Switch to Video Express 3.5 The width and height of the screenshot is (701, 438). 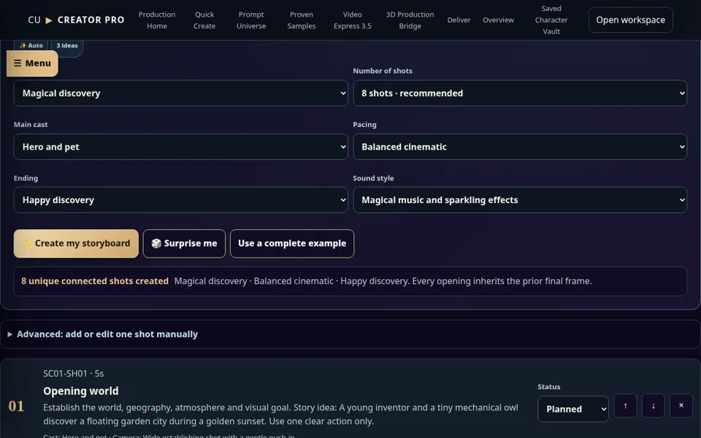point(352,20)
